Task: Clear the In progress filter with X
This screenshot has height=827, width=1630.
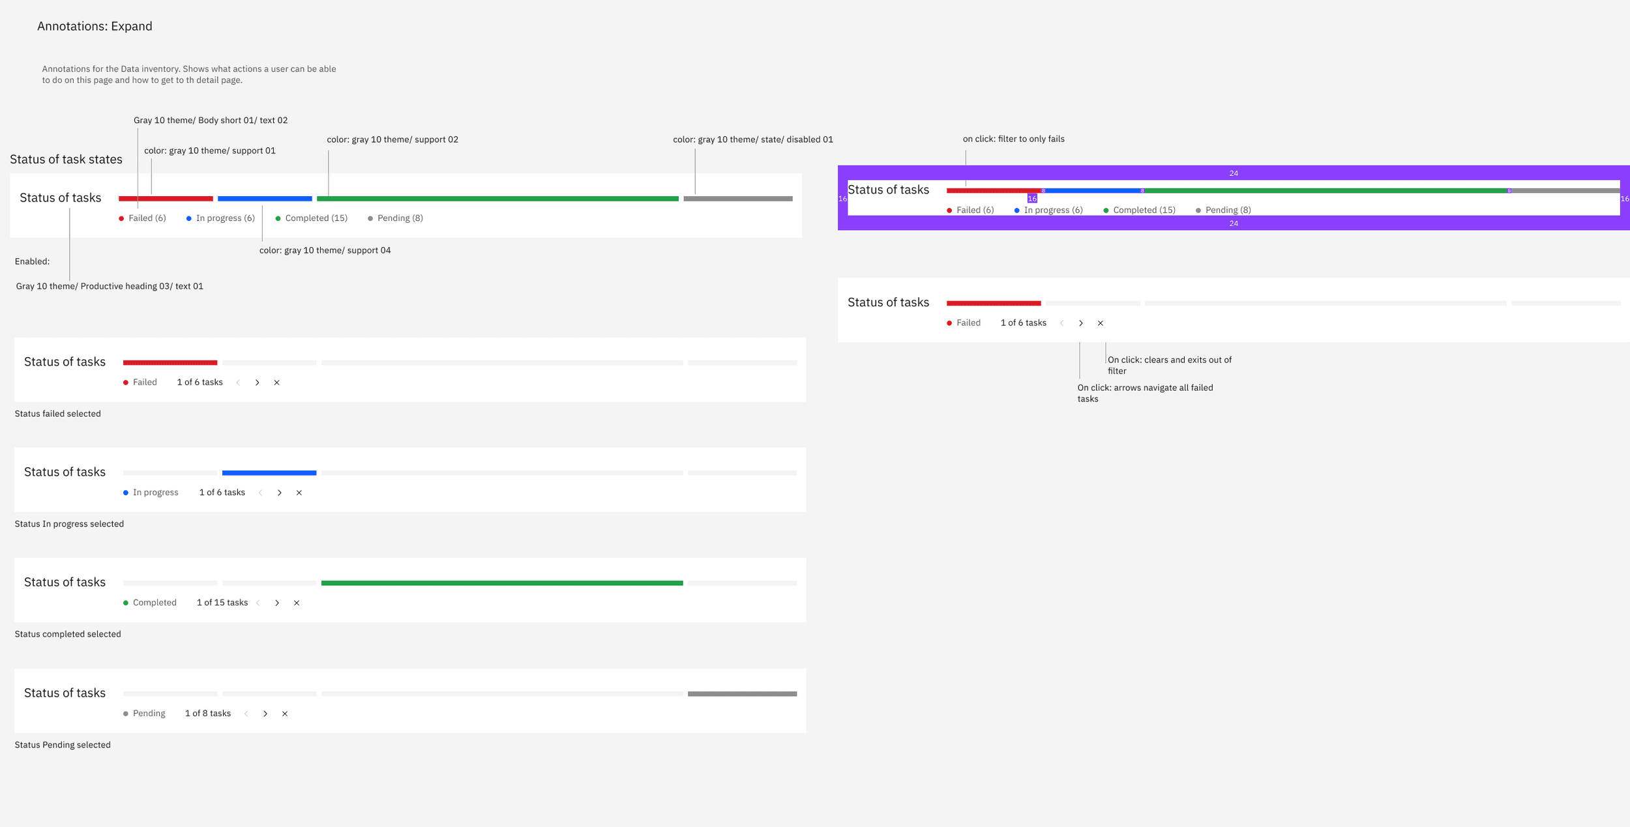Action: click(299, 493)
